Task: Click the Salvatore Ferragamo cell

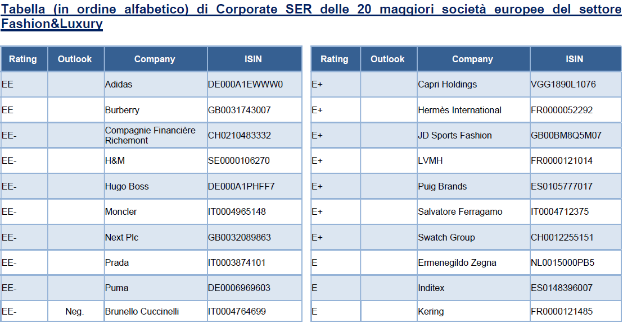Action: tap(460, 212)
